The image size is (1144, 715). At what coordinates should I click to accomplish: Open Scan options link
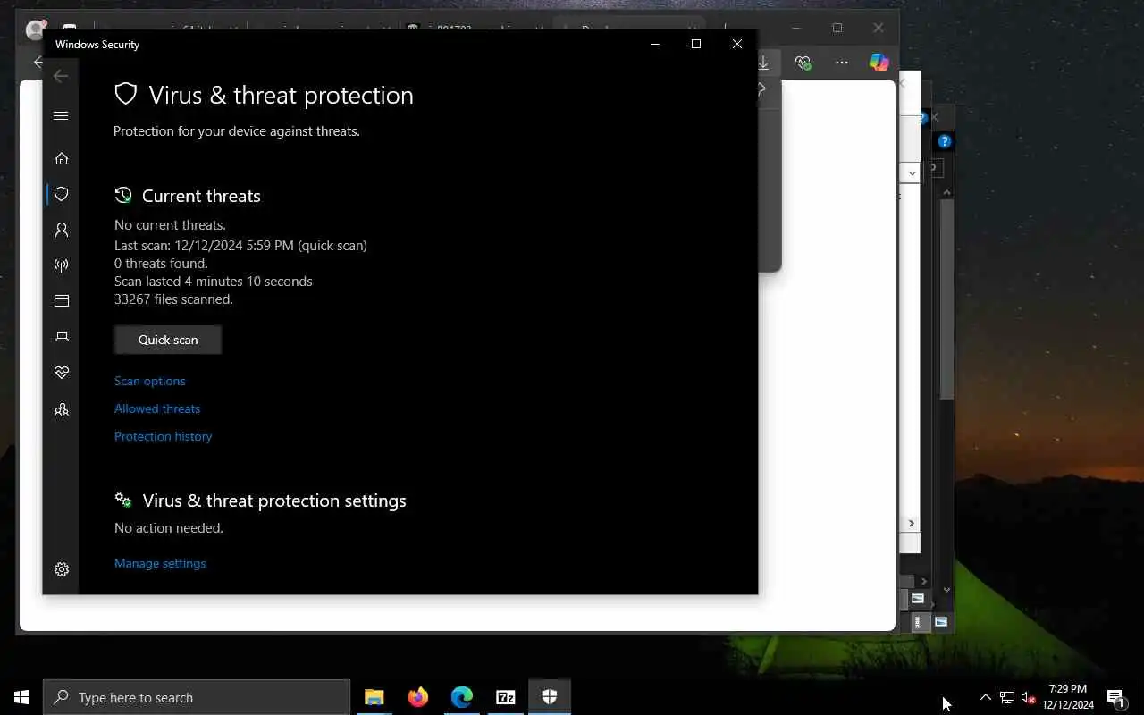[x=150, y=381]
